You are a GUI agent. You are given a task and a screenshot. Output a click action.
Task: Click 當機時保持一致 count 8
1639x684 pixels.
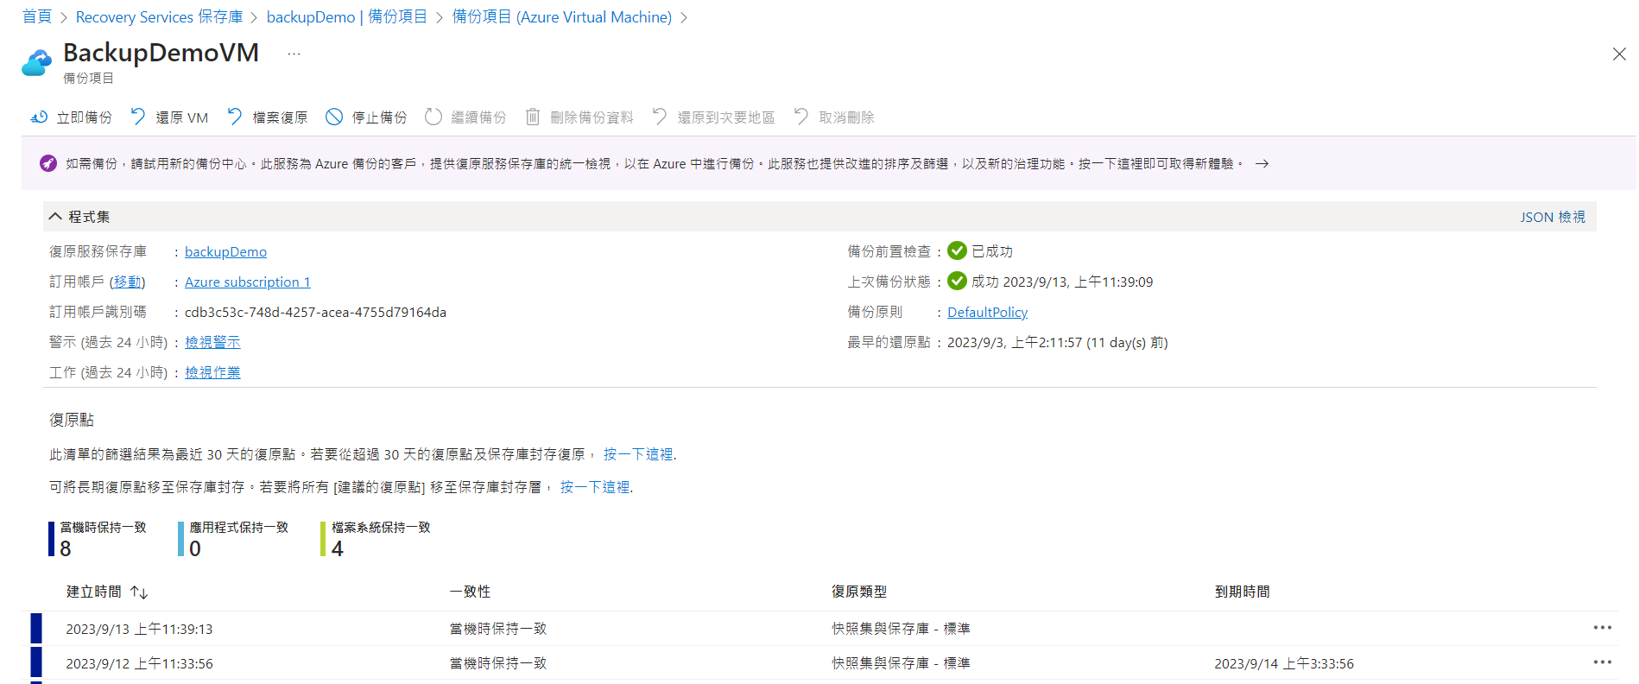[66, 548]
